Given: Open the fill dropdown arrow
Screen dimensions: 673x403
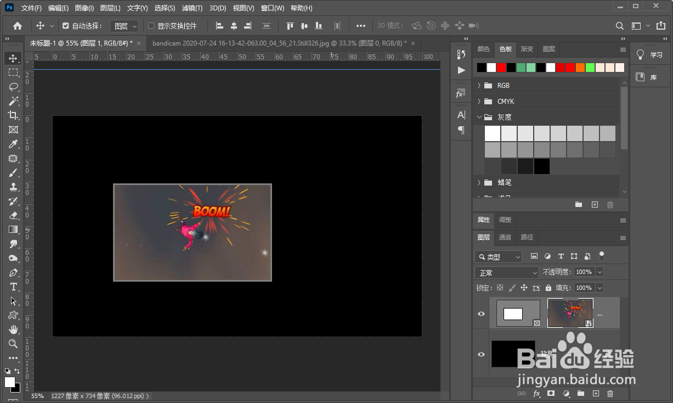Looking at the screenshot, I should click(599, 288).
